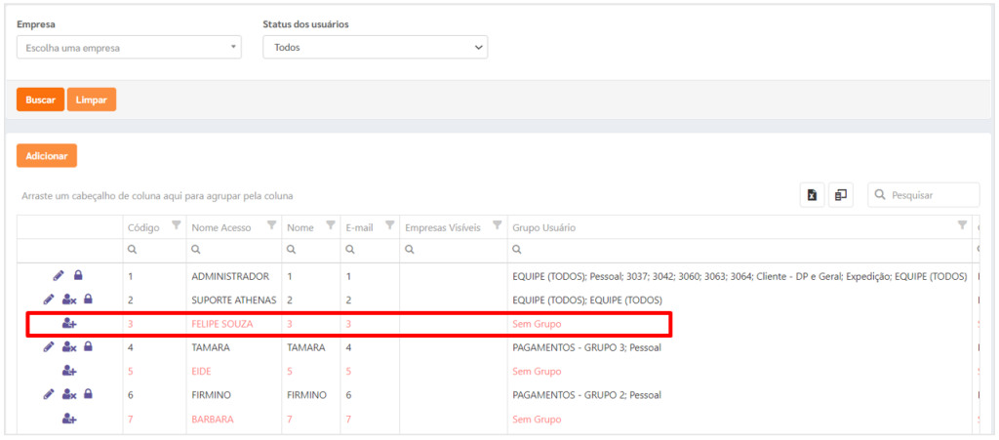Click 'EQUIPE (TODOS); EQUIPE (TODOS)' cell
The height and width of the screenshot is (440, 999).
(x=586, y=300)
